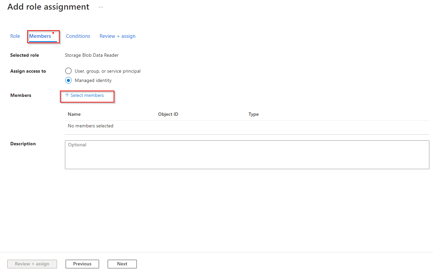
Task: Click the plus icon before Select members
Action: point(67,95)
